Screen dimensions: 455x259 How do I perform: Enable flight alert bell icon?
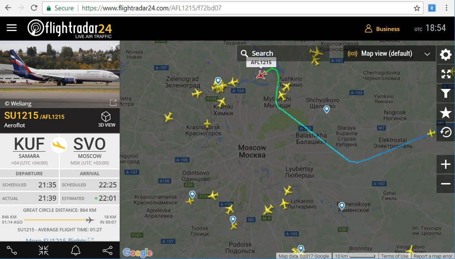(76, 250)
